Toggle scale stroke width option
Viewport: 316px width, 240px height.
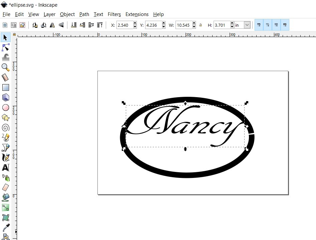point(259,25)
